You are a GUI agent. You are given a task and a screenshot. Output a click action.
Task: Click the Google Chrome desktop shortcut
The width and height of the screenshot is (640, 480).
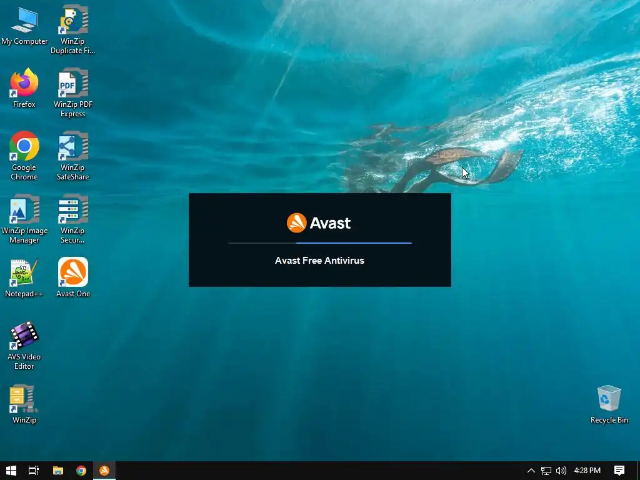(x=24, y=156)
